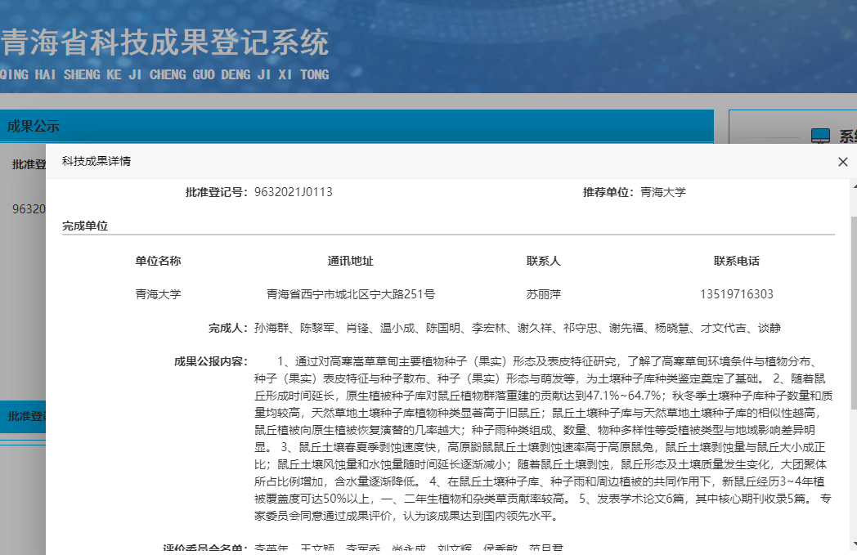The width and height of the screenshot is (857, 555).
Task: Click the 联系人 column header
Action: pos(543,262)
